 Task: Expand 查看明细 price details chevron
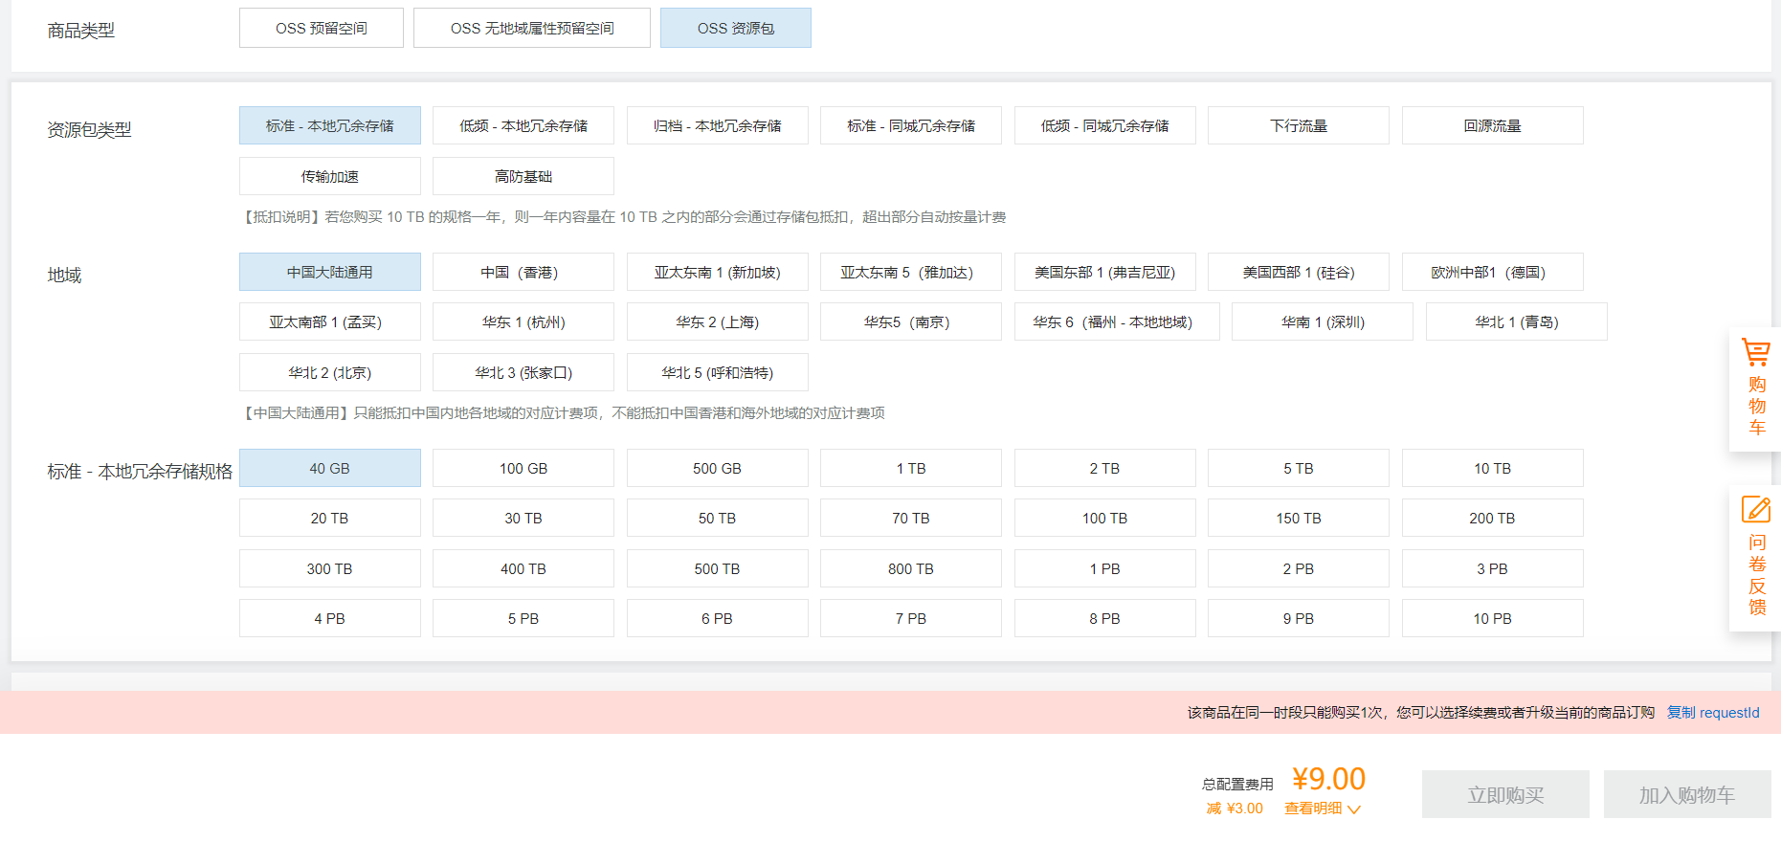1353,809
